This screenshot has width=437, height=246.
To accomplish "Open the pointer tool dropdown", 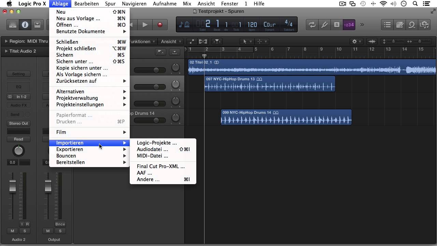I will [247, 41].
